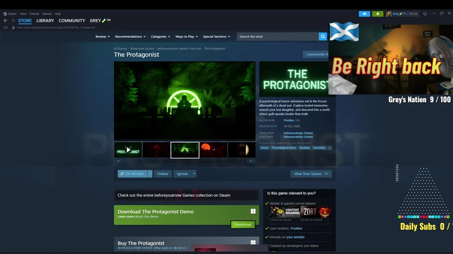The image size is (453, 254).
Task: Select the Adventure tag
Action: [x=319, y=148]
